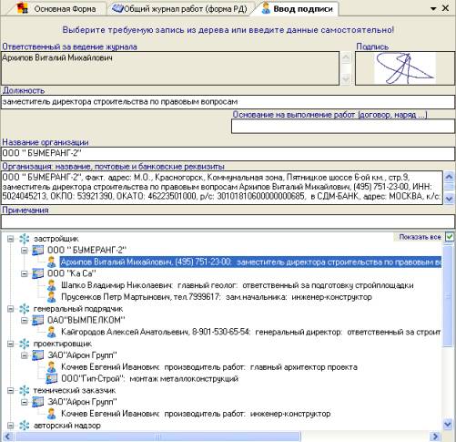Screen dimensions: 456x442
Task: Click person icon for Архипов Виталий Михайлович
Action: 52,262
